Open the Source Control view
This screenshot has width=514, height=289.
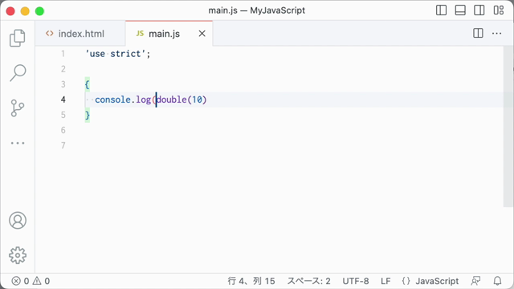coord(18,108)
